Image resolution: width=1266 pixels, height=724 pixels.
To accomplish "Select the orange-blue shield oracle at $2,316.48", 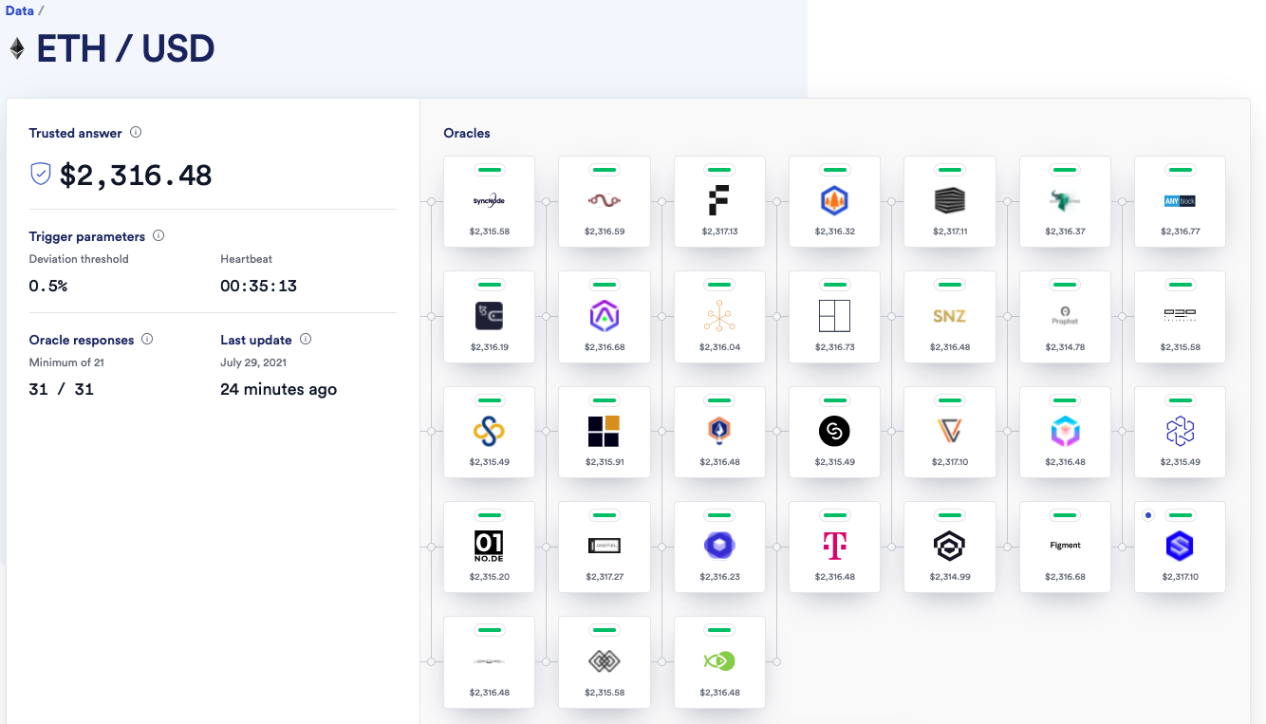I will click(720, 432).
